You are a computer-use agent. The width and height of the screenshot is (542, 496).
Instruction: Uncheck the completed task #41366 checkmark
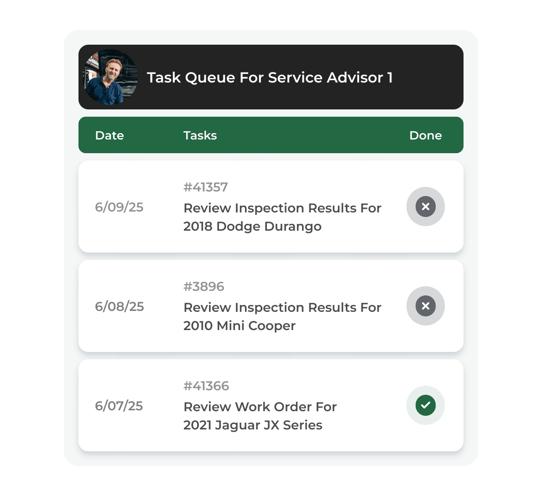point(425,405)
